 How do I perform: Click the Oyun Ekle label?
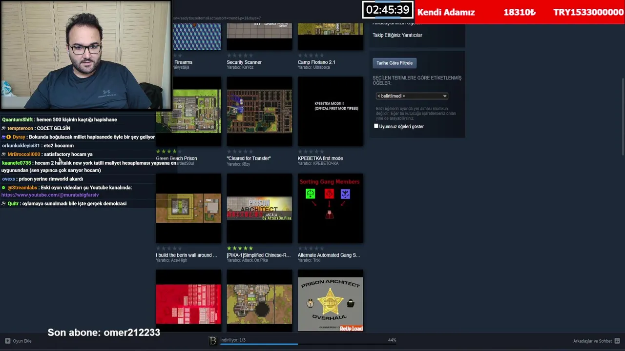coord(22,341)
